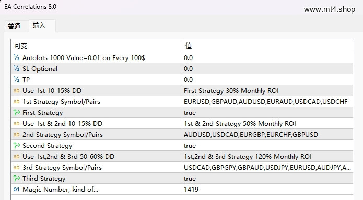Edit the SL Optional value 0.0
This screenshot has height=200, width=363.
pos(267,68)
